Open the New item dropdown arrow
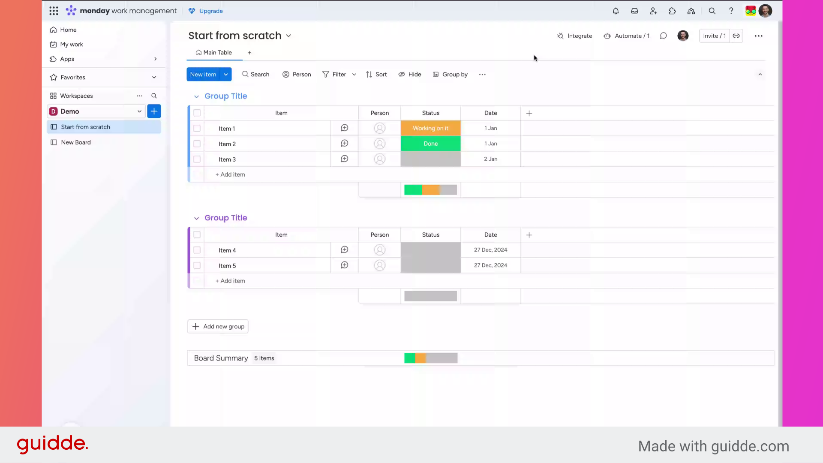The image size is (823, 463). 226,75
